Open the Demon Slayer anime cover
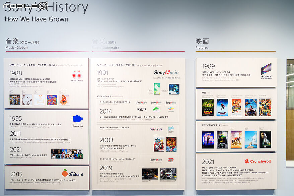This screenshot has width=294, height=196. click(171, 144)
